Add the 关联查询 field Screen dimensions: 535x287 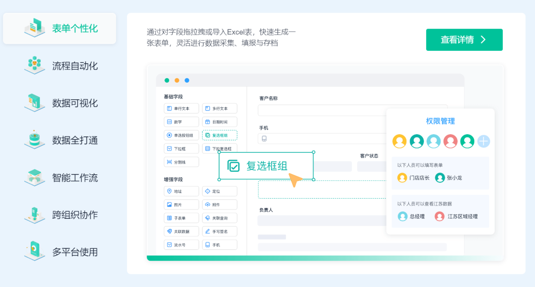(219, 218)
